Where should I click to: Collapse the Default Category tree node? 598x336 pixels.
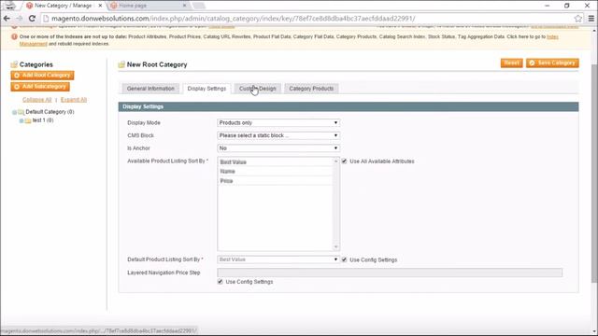[15, 112]
